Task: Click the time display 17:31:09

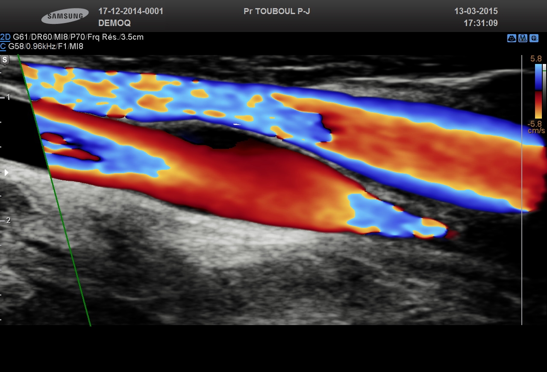Action: 480,23
